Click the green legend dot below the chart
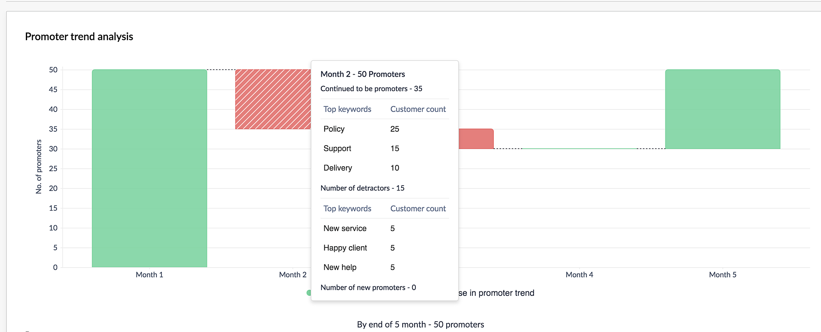 coord(309,293)
